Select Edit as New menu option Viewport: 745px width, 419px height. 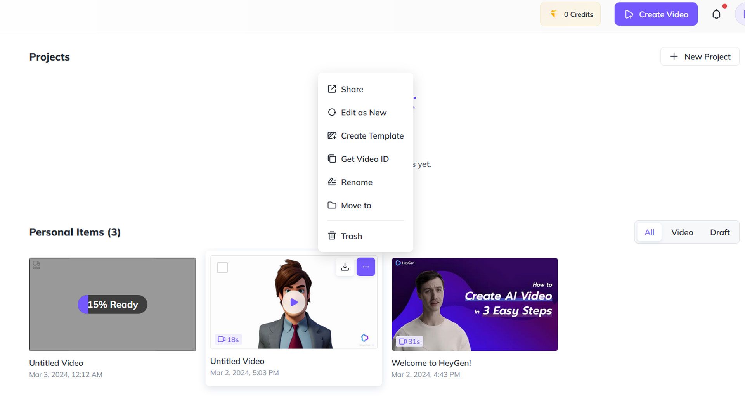(363, 113)
